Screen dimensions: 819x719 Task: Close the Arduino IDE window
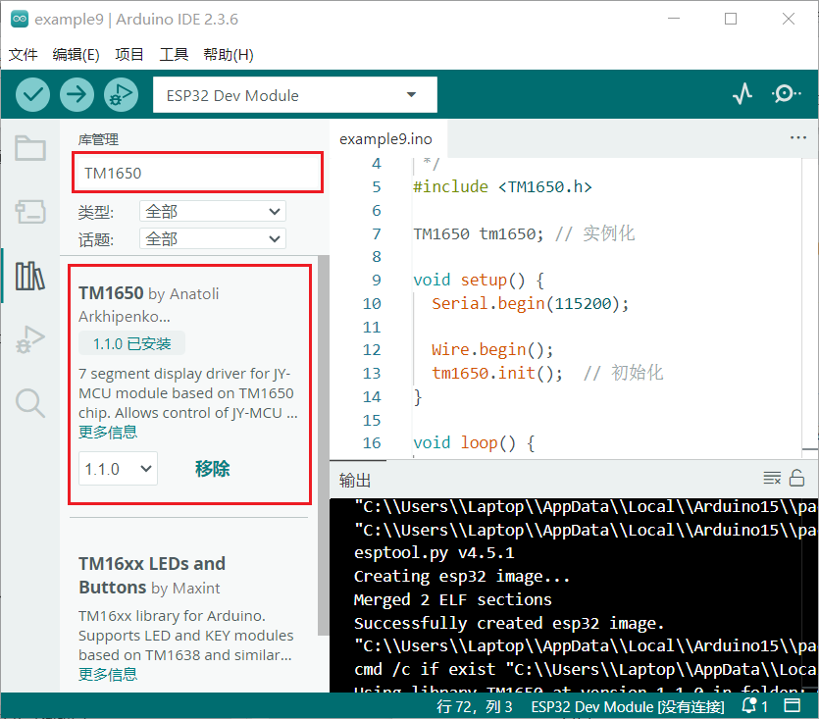tap(789, 19)
